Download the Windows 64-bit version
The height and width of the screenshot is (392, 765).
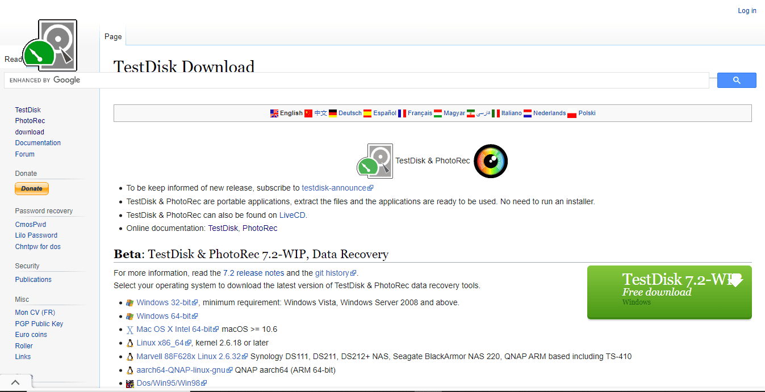pyautogui.click(x=167, y=317)
